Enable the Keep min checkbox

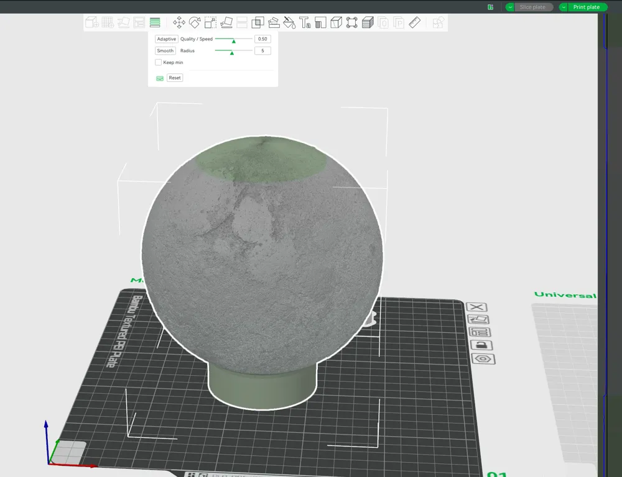159,62
